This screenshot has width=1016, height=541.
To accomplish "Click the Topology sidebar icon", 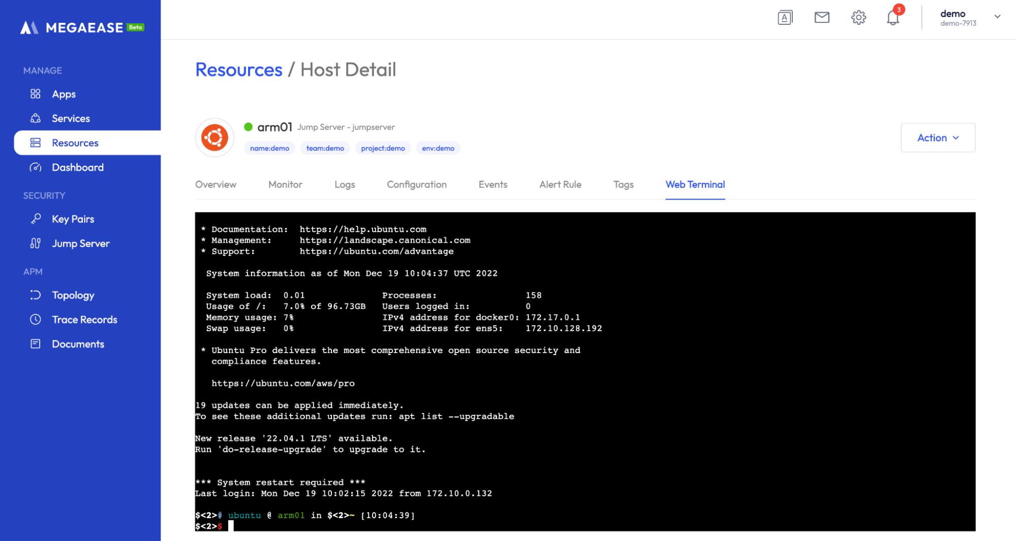I will 36,295.
